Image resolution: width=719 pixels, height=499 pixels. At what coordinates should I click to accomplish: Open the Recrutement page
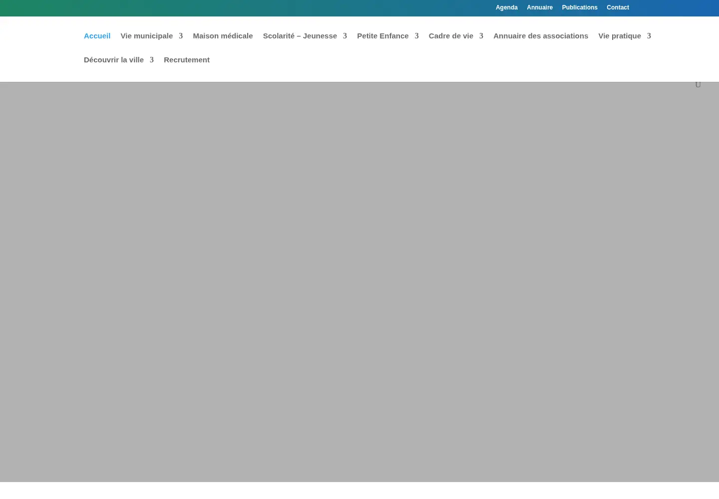pos(187,60)
